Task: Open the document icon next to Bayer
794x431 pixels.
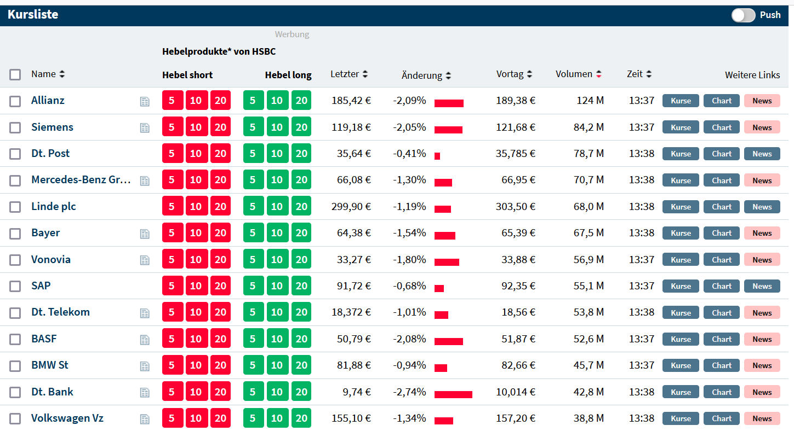Action: (x=145, y=234)
